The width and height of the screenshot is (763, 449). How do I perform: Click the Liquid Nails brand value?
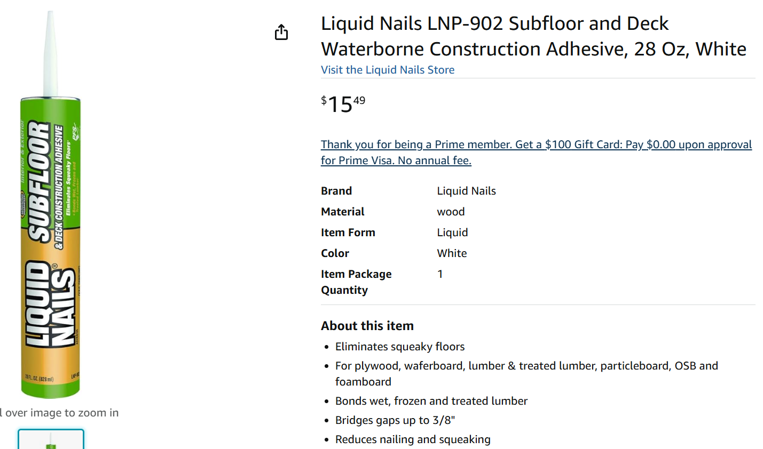coord(467,191)
